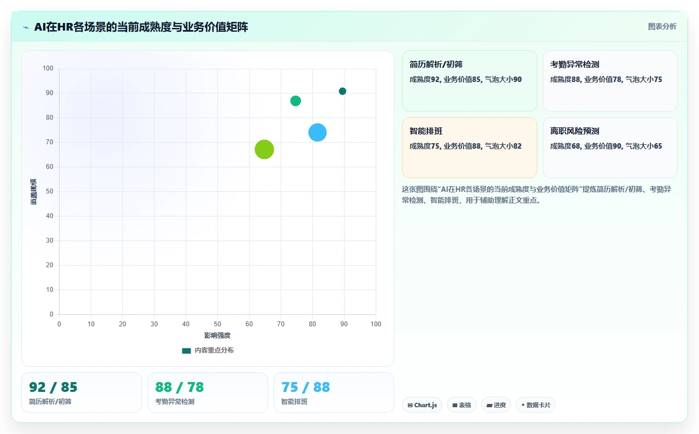This screenshot has height=434, width=699.
Task: Click the 图表分析 label in header
Action: (662, 26)
